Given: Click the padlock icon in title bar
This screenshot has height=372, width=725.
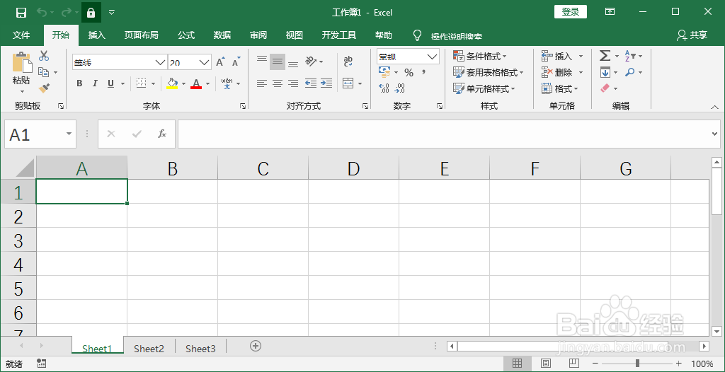Looking at the screenshot, I should (91, 13).
